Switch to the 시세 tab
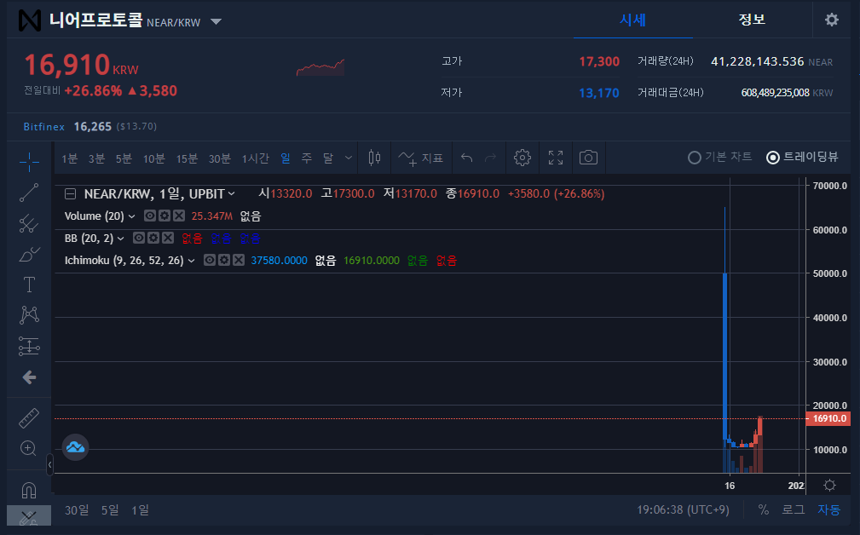Viewport: 860px width, 535px height. tap(633, 20)
